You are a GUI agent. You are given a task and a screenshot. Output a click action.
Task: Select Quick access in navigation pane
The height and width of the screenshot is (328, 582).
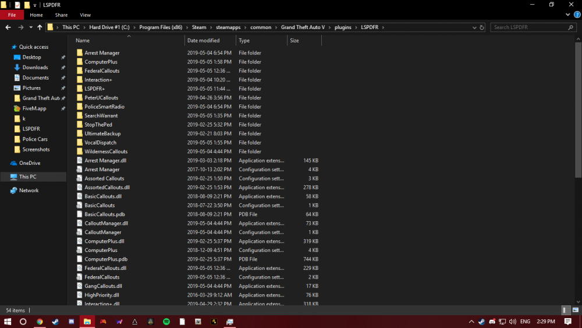point(33,47)
